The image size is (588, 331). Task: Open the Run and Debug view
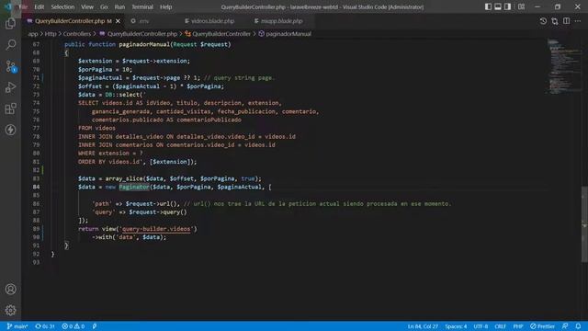point(10,87)
